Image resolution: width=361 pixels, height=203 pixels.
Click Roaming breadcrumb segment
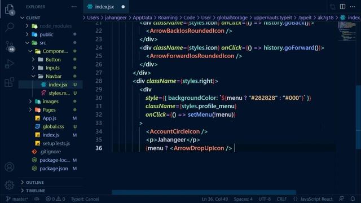pos(168,17)
